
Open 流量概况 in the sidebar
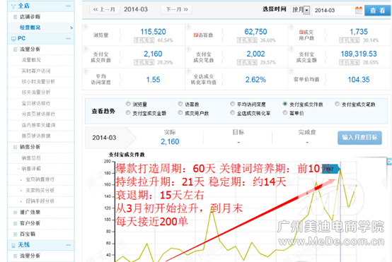pyautogui.click(x=31, y=60)
